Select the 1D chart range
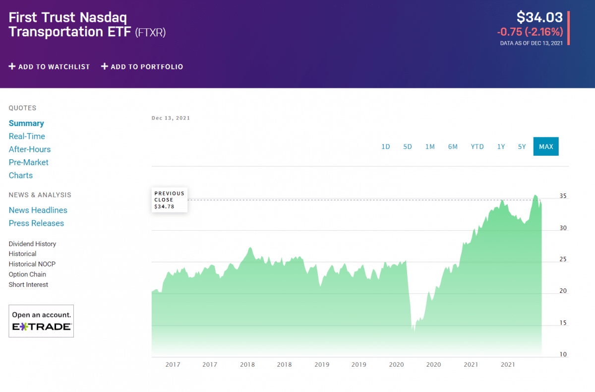Screen dimensions: 595x392 (386, 146)
